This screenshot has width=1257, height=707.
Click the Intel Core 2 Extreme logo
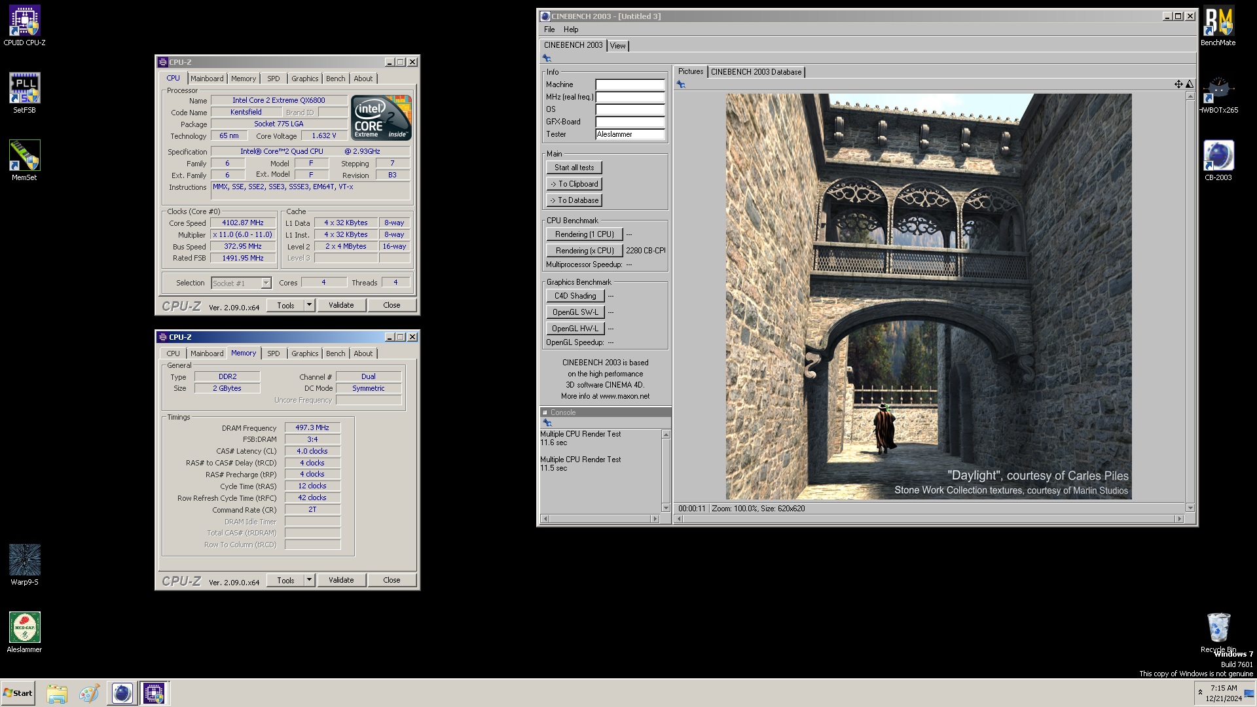tap(381, 117)
